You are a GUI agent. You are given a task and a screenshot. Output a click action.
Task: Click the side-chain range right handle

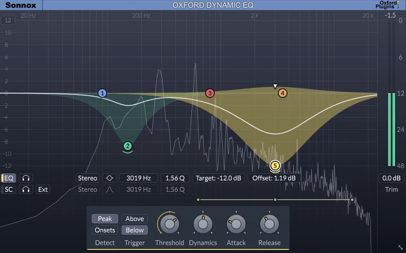coord(352,200)
